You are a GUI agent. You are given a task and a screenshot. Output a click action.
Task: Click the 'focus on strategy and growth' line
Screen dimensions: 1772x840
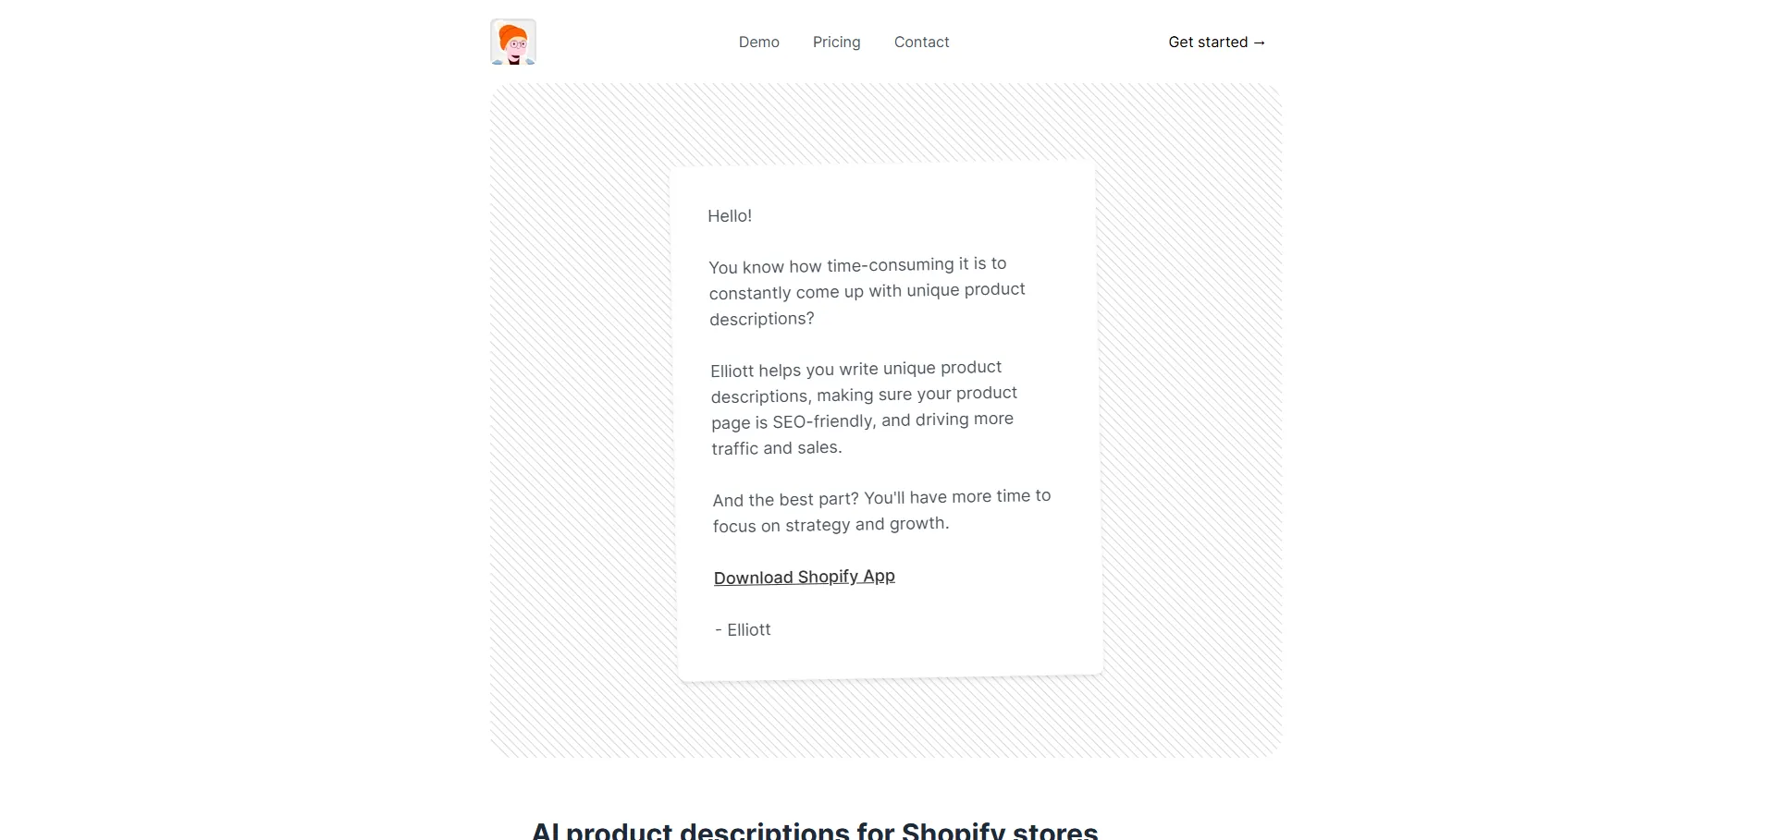(x=831, y=525)
